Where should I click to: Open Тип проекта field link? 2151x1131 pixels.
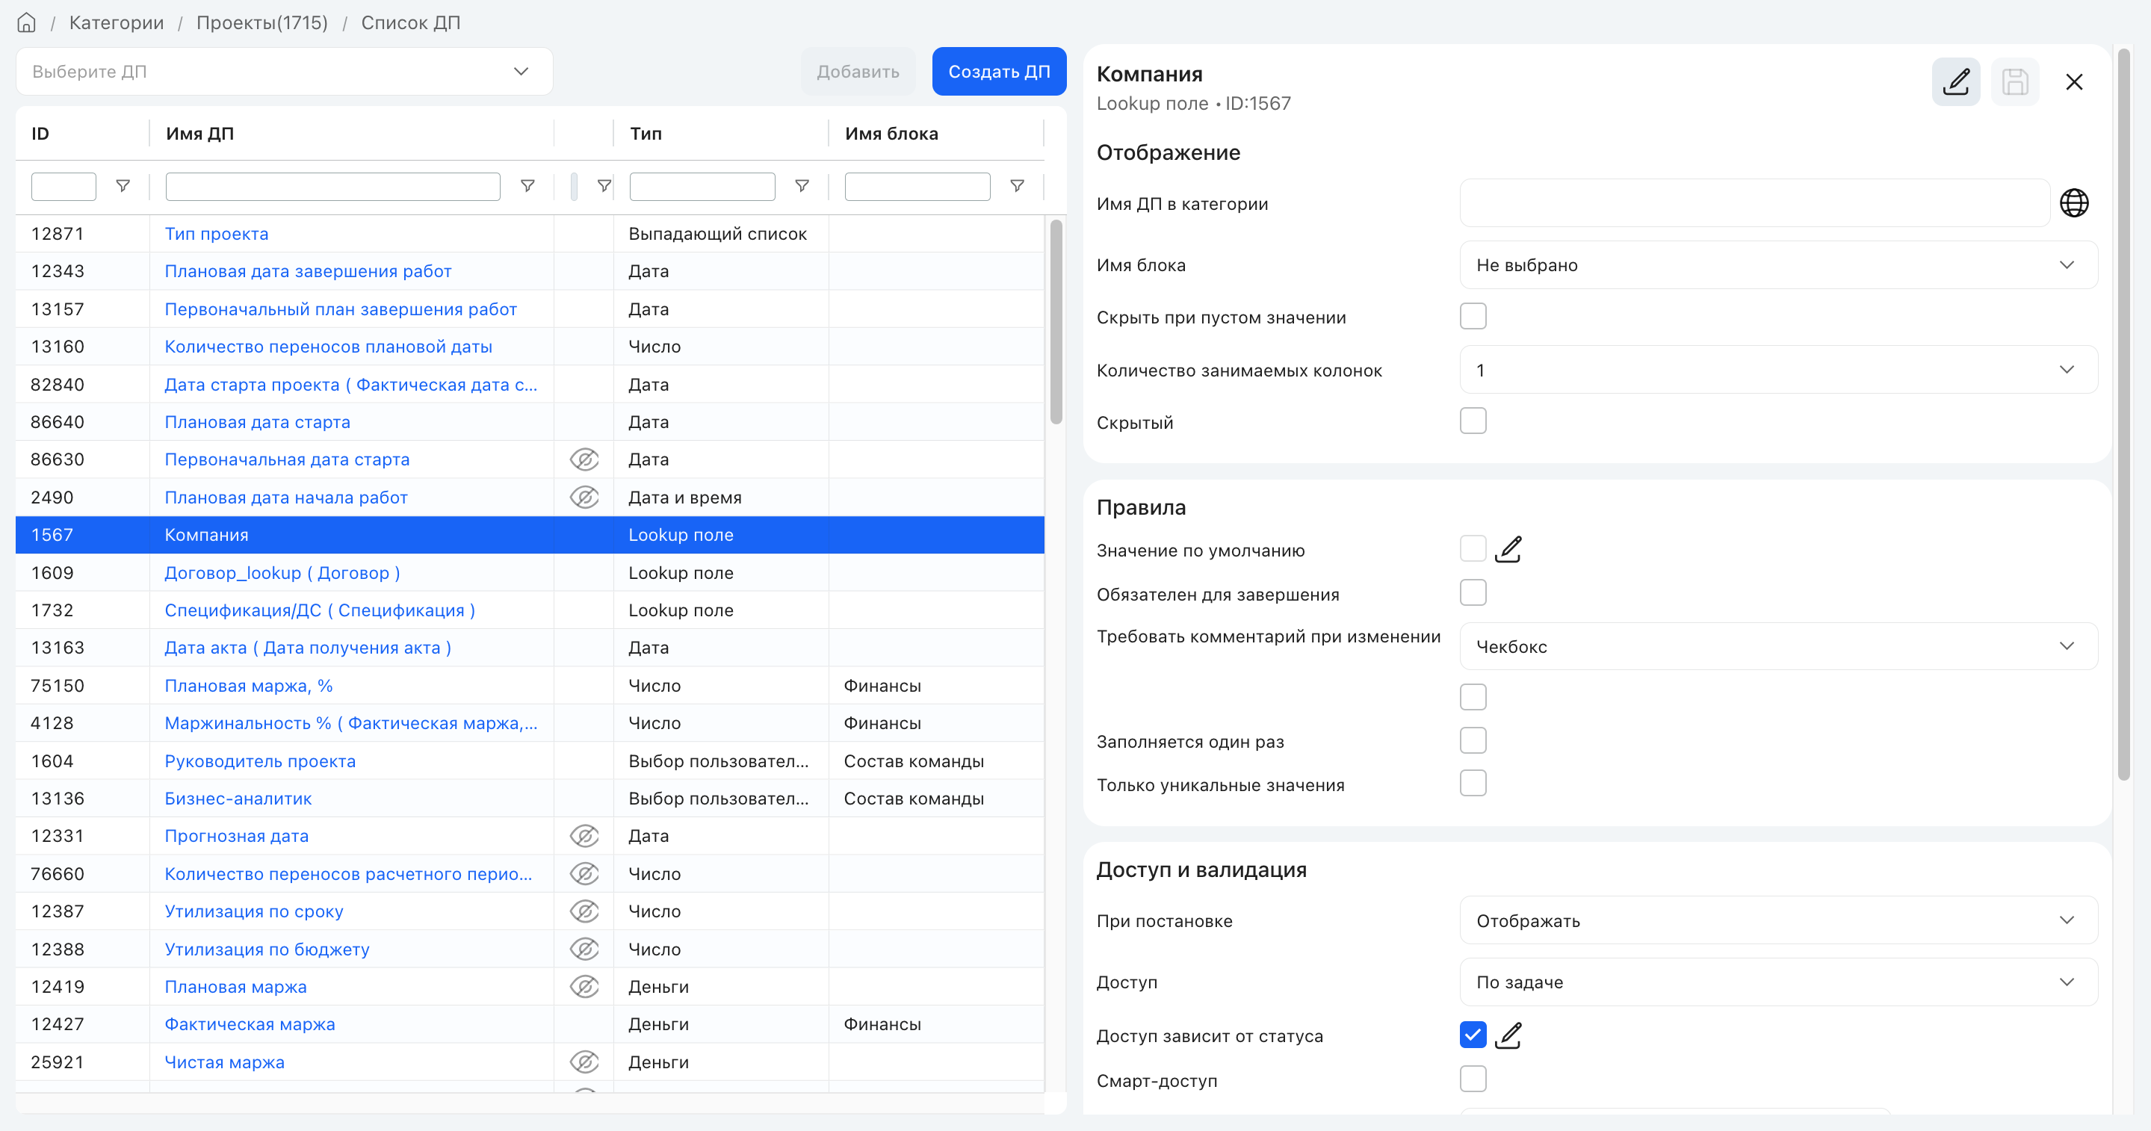216,234
